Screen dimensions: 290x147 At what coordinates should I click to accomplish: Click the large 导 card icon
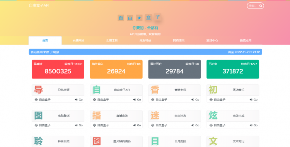click(38, 90)
